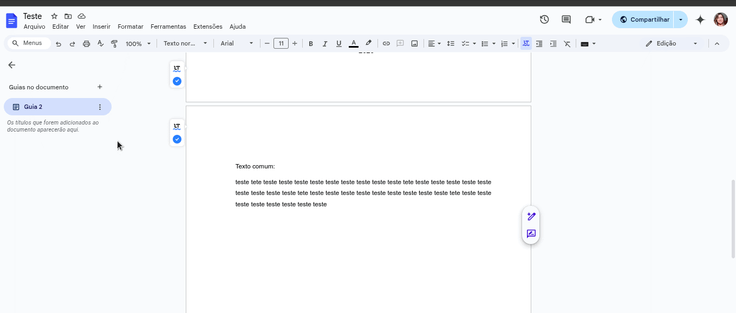Open the text color picker
Image resolution: width=736 pixels, height=313 pixels.
[x=353, y=43]
